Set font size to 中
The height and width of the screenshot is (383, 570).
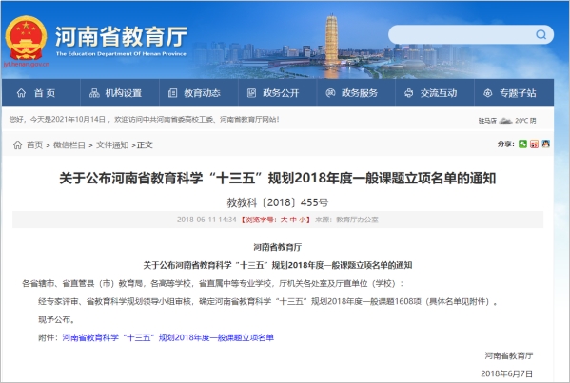coord(293,220)
